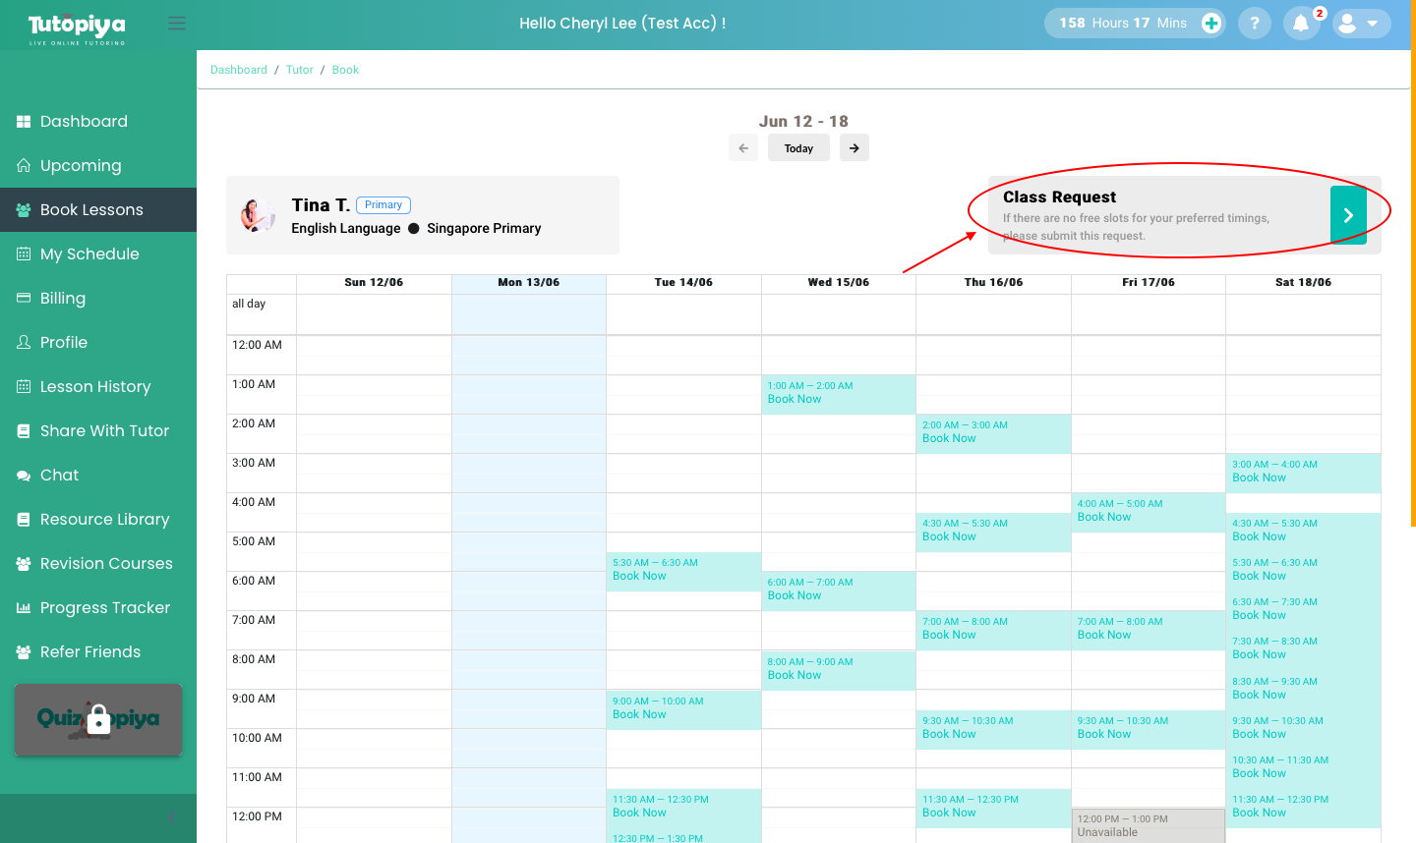
Task: Open My Schedule in sidebar
Action: pyautogui.click(x=89, y=254)
